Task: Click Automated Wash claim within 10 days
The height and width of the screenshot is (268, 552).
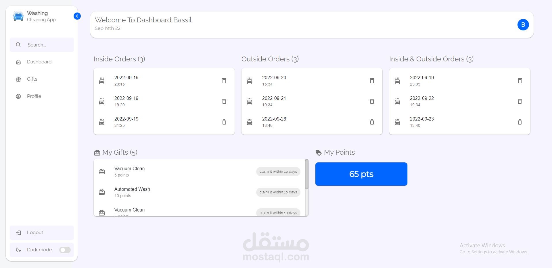Action: point(278,192)
